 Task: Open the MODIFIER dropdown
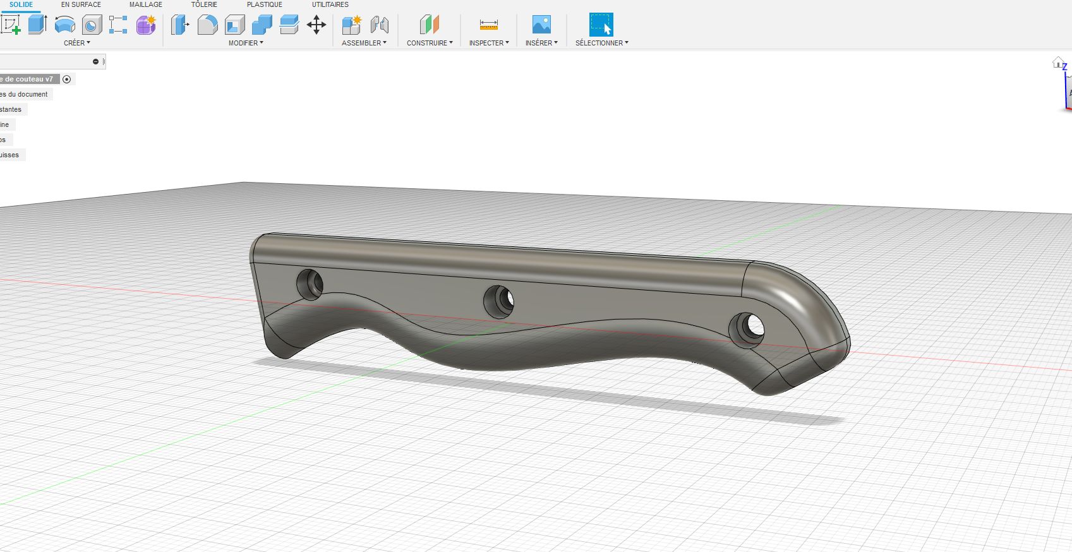[x=246, y=43]
